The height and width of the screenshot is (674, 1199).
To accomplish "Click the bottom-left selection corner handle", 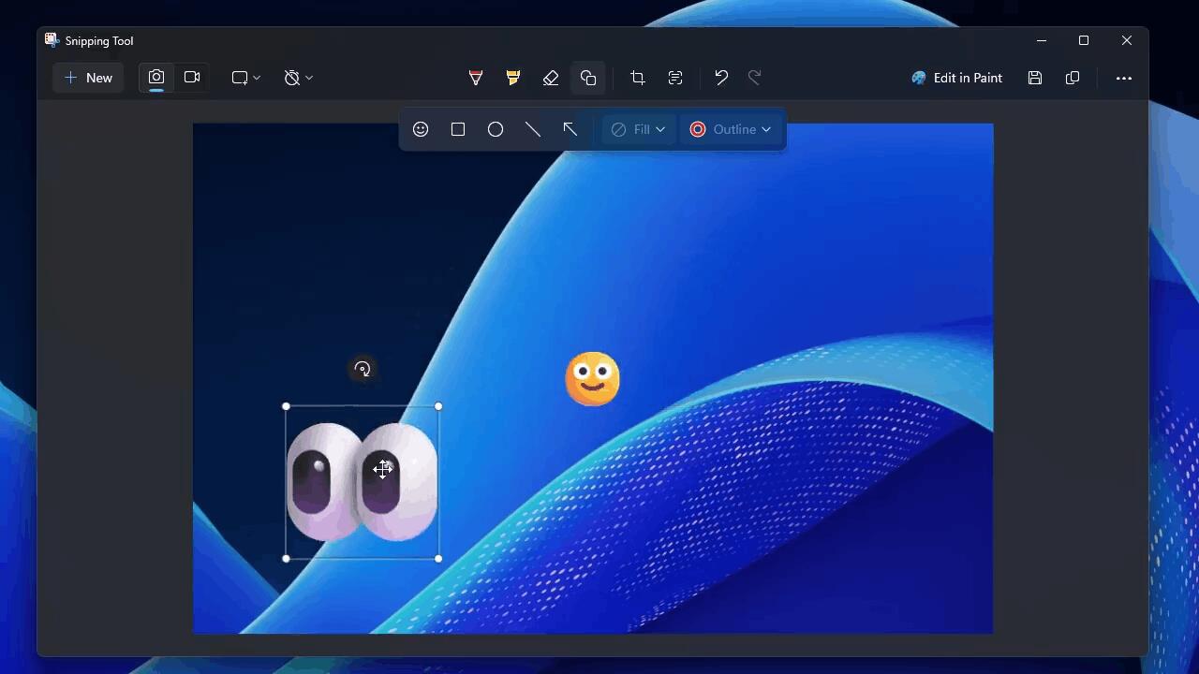I will point(287,558).
